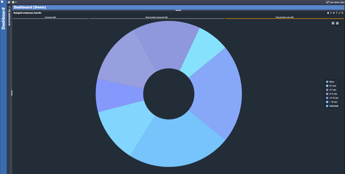Click the 'Beispiel verlorene Anrufe' widget title
This screenshot has height=174, width=345.
pos(27,13)
